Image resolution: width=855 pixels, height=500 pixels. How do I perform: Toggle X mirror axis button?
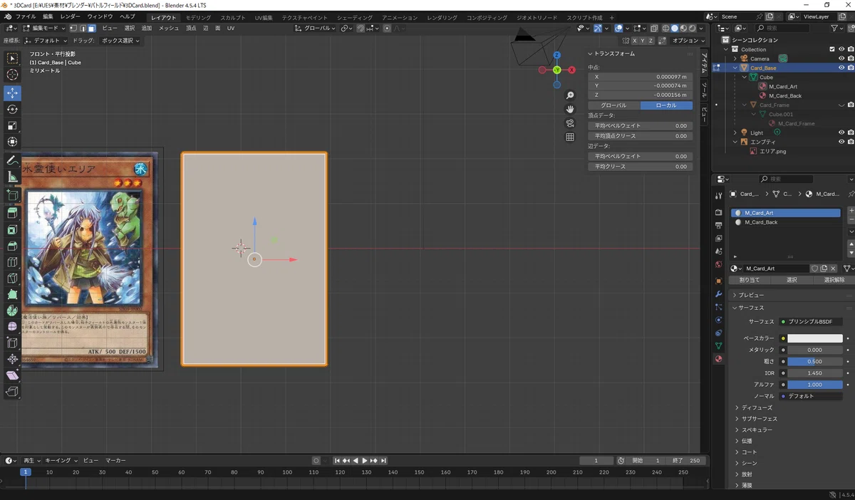point(635,41)
